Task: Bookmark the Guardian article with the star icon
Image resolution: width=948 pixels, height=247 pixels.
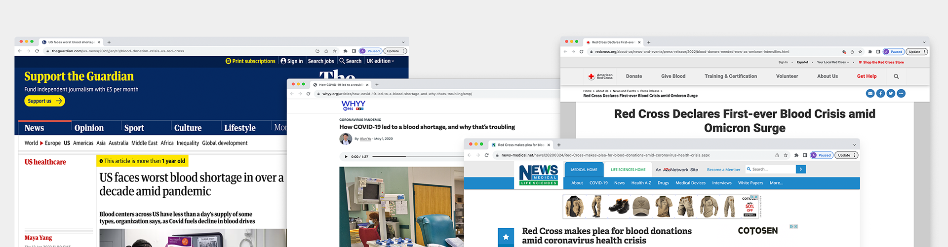Action: coord(335,51)
